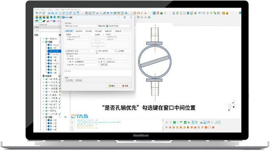Screen dimensions: 272x153
Task: Select the green sphere icon in the second toolbar row
Action: point(51,17)
